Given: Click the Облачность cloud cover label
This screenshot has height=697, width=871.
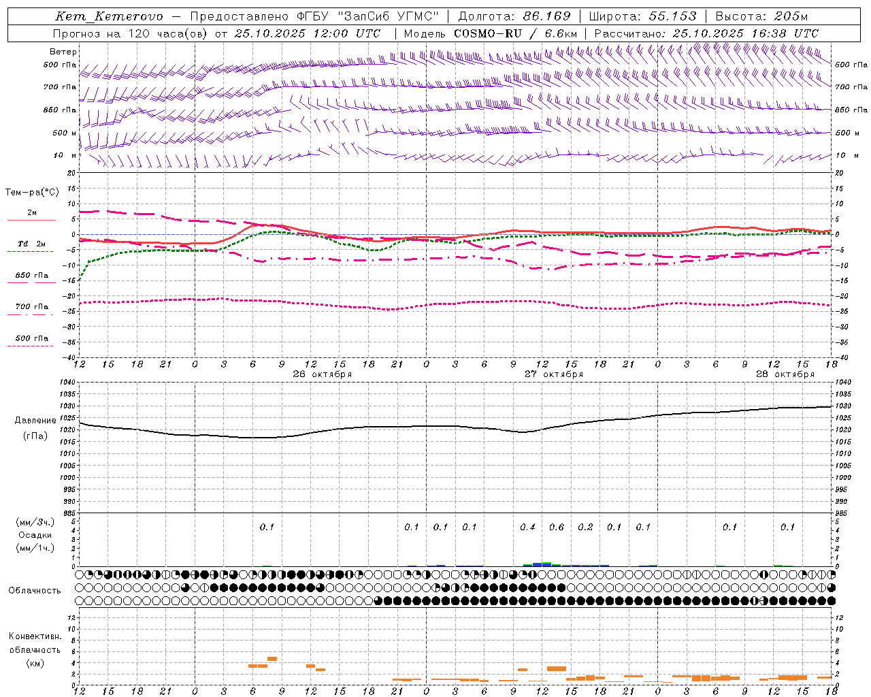Looking at the screenshot, I should [x=35, y=590].
